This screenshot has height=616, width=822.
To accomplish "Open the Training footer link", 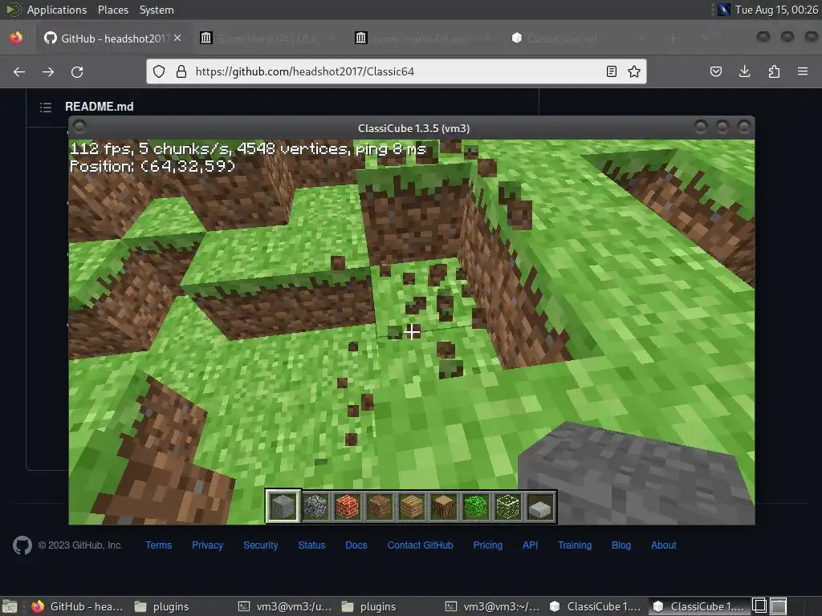I will coord(575,545).
